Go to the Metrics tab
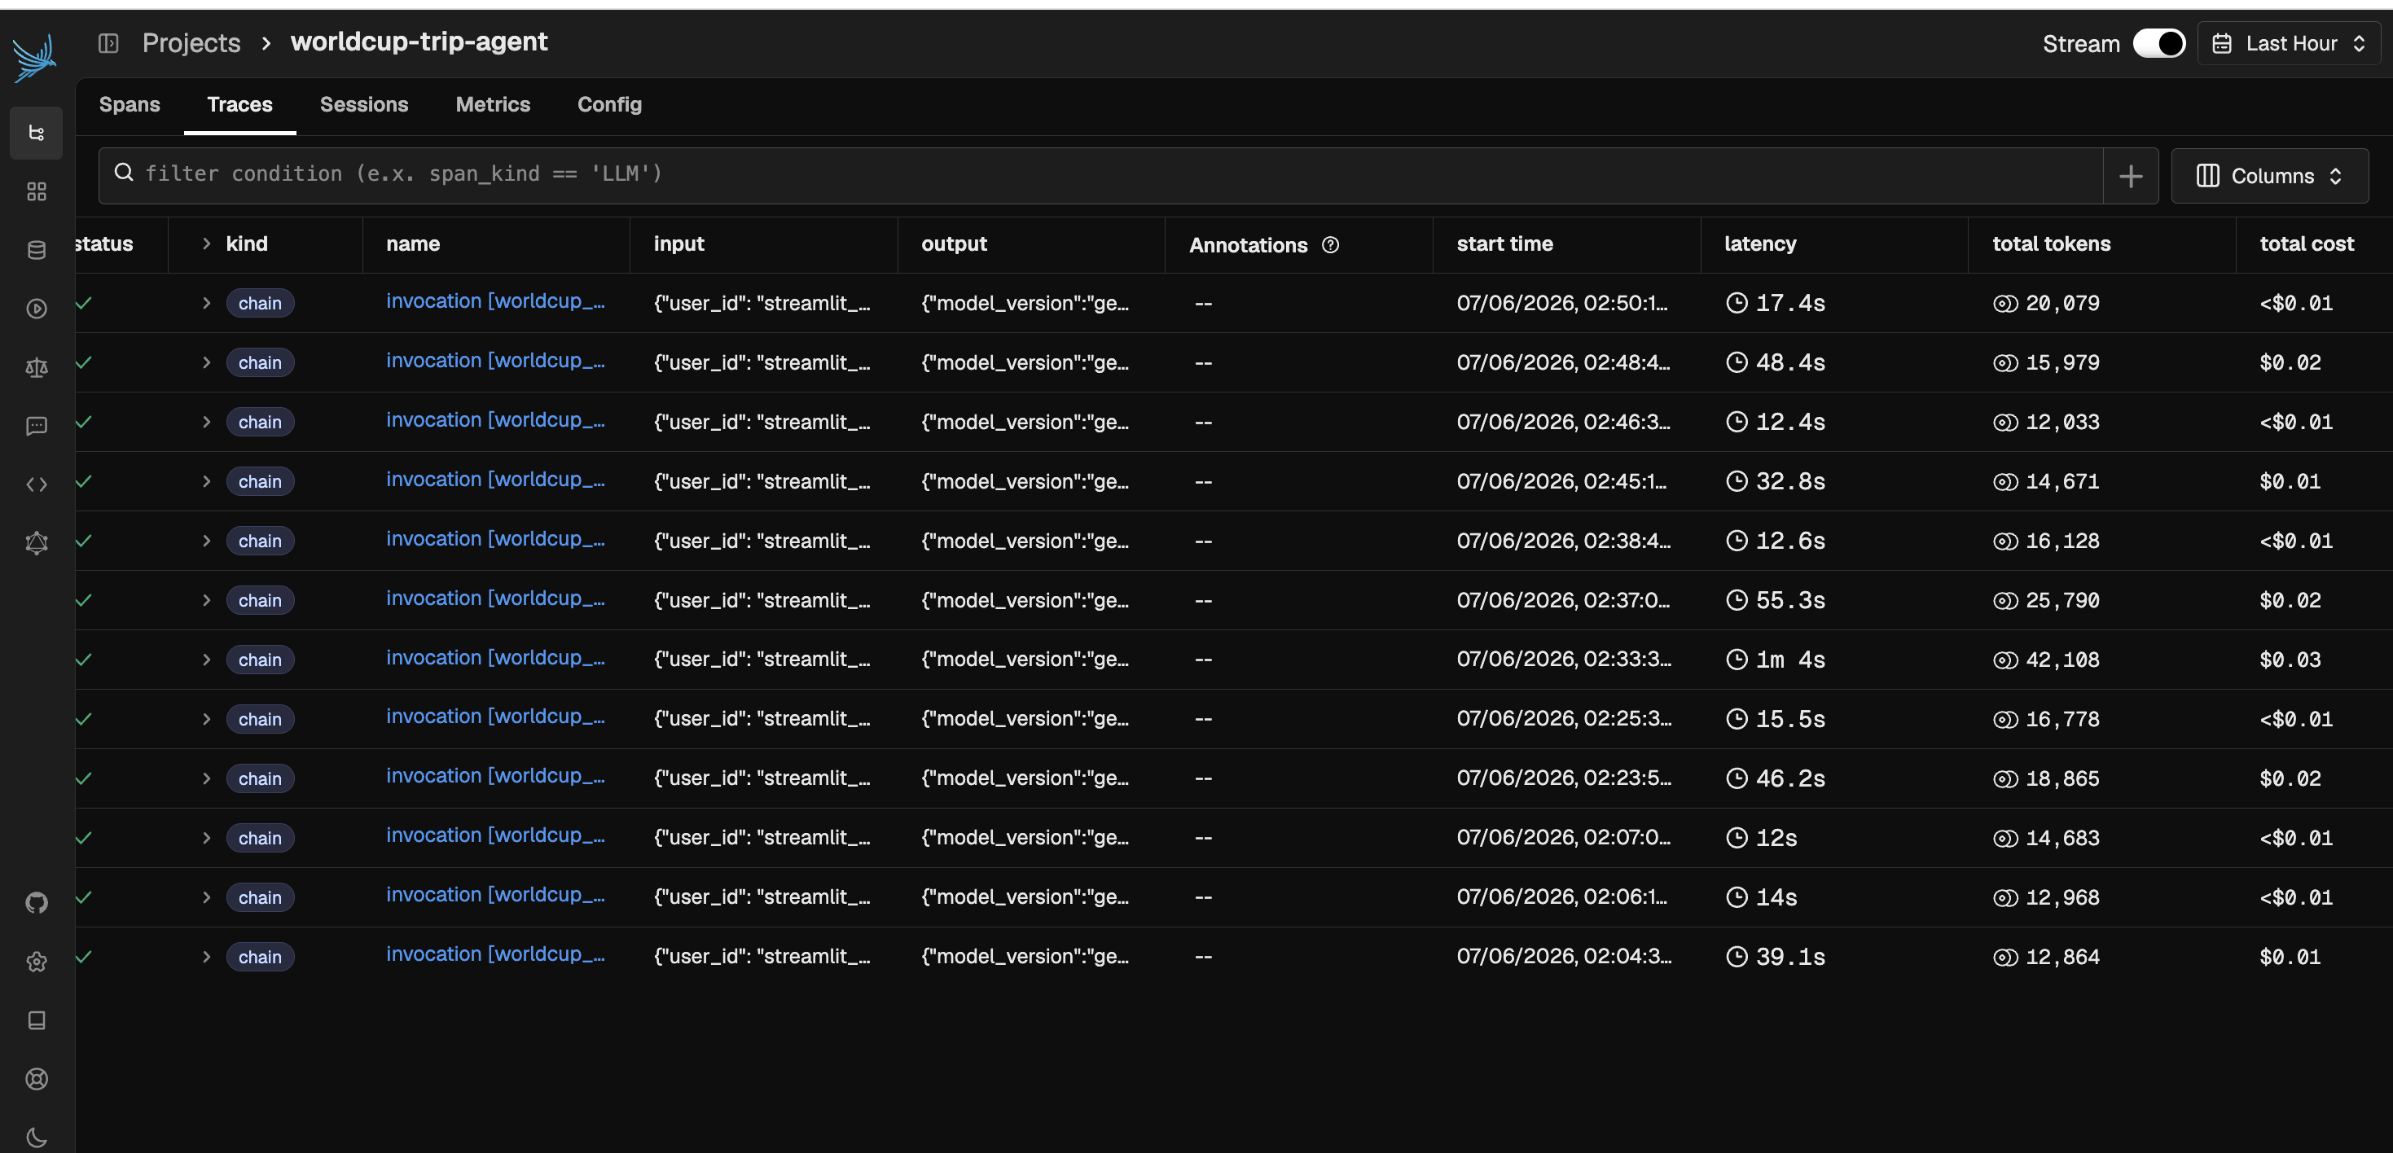Image resolution: width=2393 pixels, height=1153 pixels. [x=492, y=104]
